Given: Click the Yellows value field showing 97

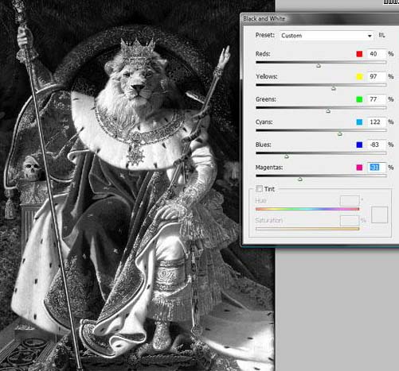Looking at the screenshot, I should 376,76.
